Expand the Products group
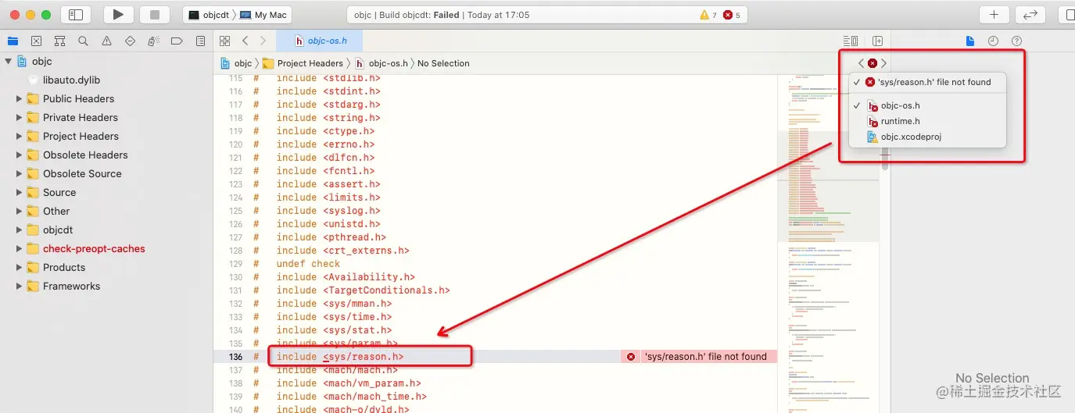The image size is (1075, 413). coord(19,267)
